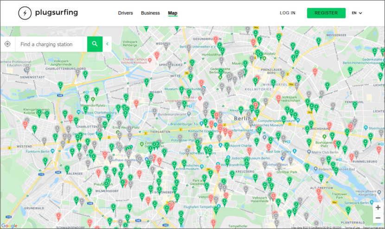This screenshot has width=385, height=229.
Task: Select green charging pin at Fennpfuhl label
Action: [355, 105]
